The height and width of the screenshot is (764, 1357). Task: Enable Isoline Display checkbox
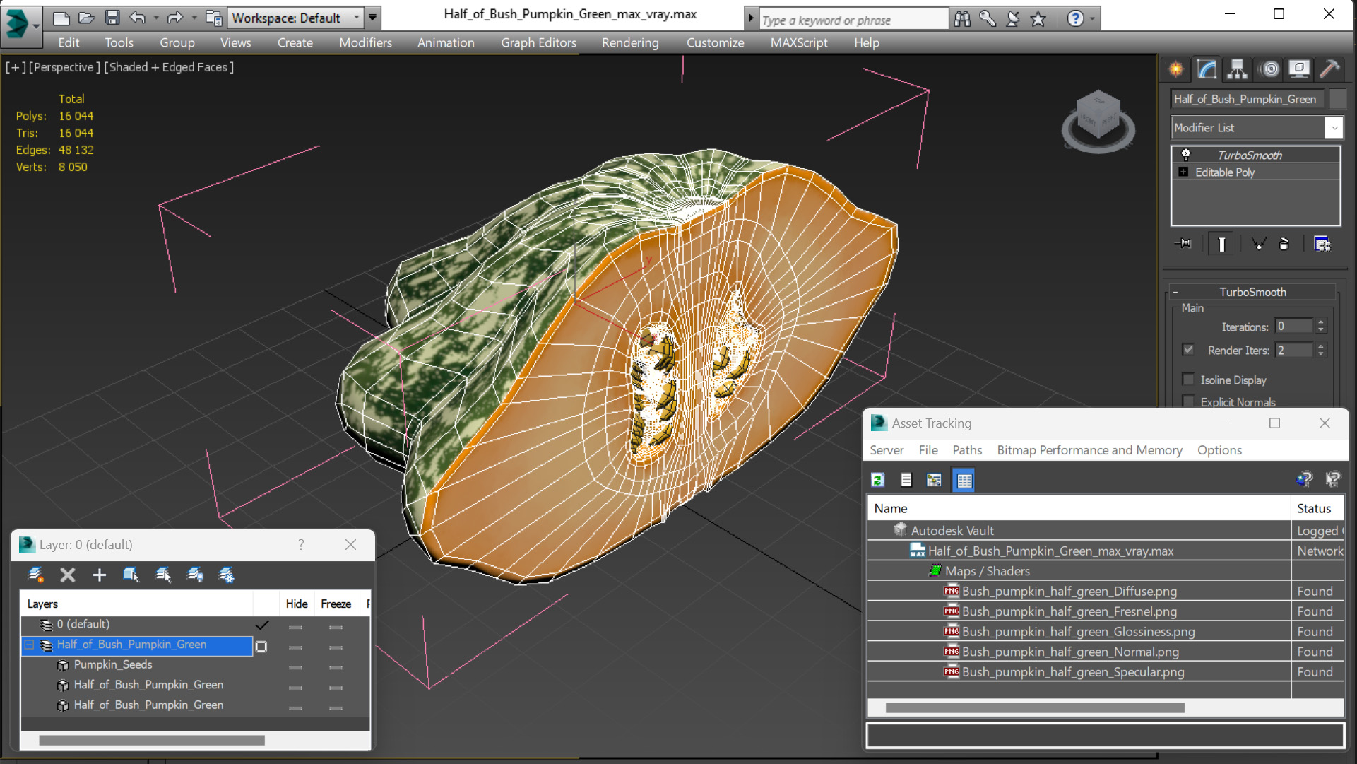click(x=1189, y=380)
